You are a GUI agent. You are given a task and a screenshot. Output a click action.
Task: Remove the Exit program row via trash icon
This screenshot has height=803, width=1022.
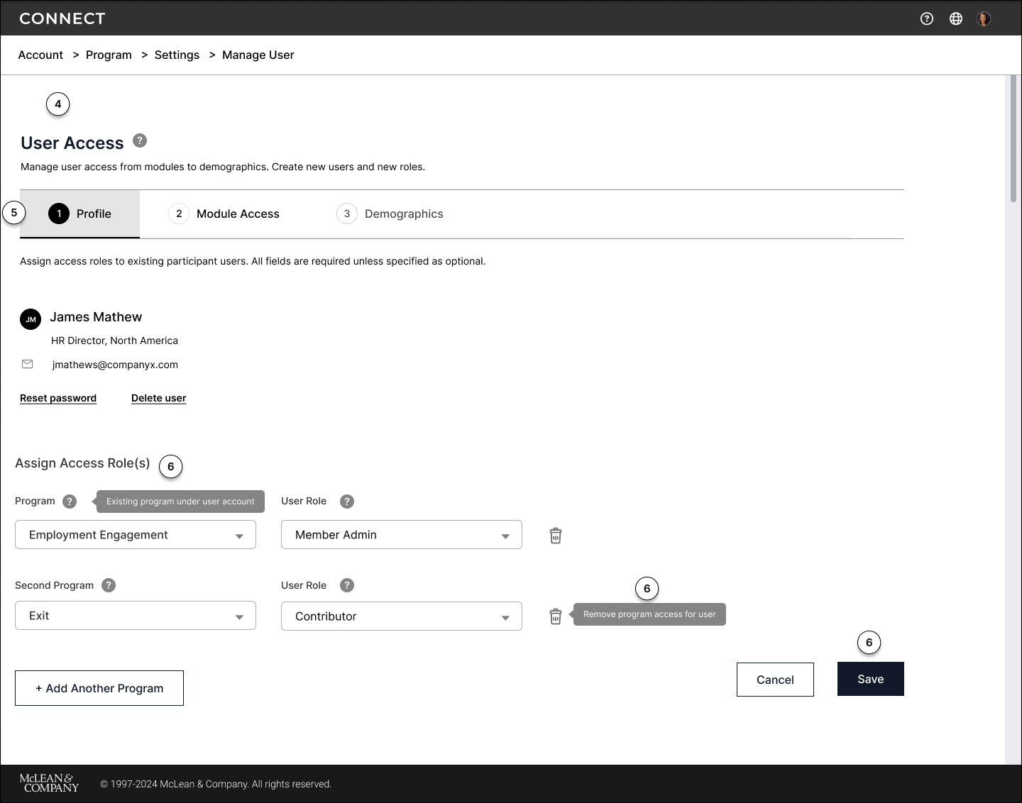[x=556, y=616]
